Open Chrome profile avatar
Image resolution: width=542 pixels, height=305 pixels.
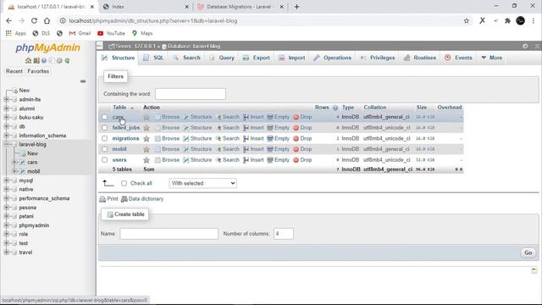(x=520, y=20)
